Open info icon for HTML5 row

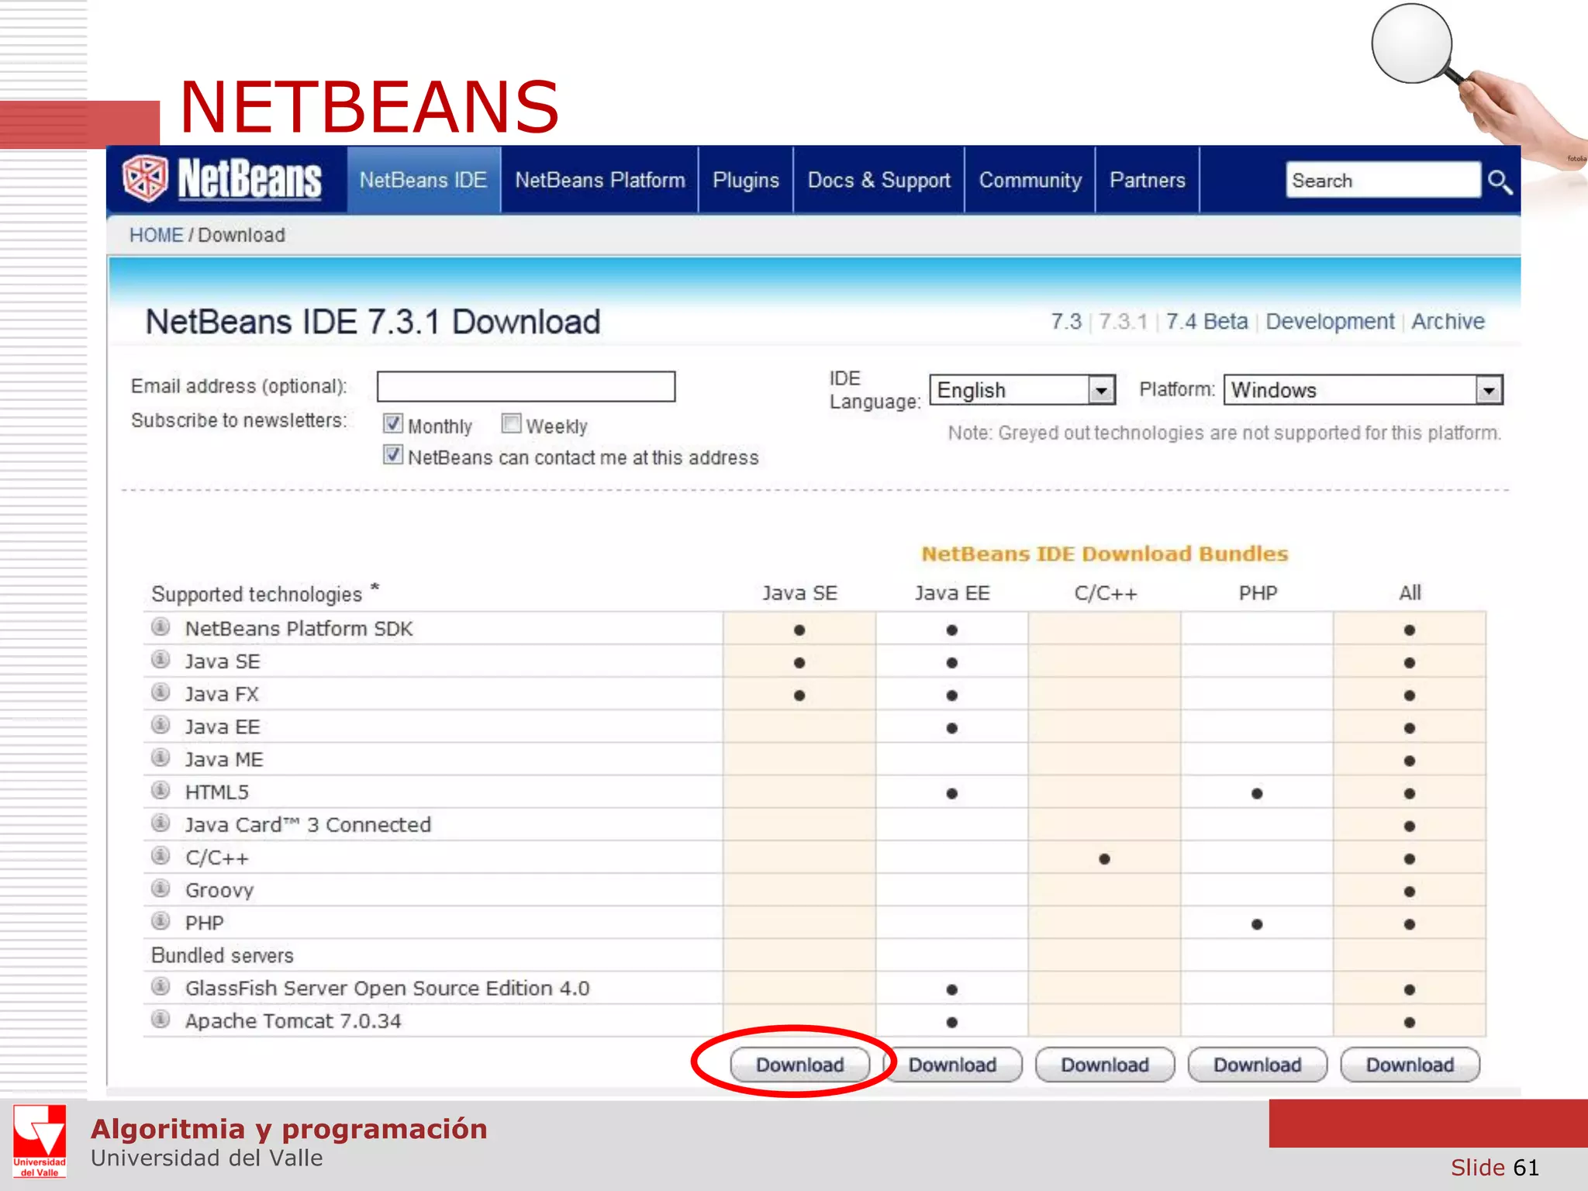[161, 790]
